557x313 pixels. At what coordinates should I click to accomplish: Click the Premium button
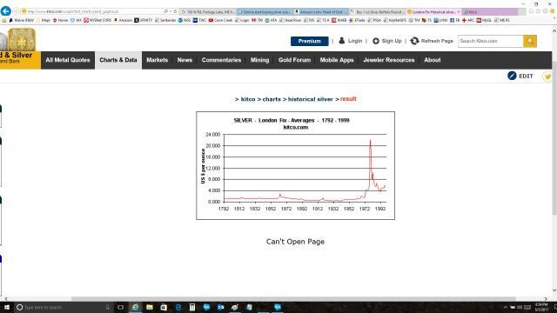(x=310, y=41)
